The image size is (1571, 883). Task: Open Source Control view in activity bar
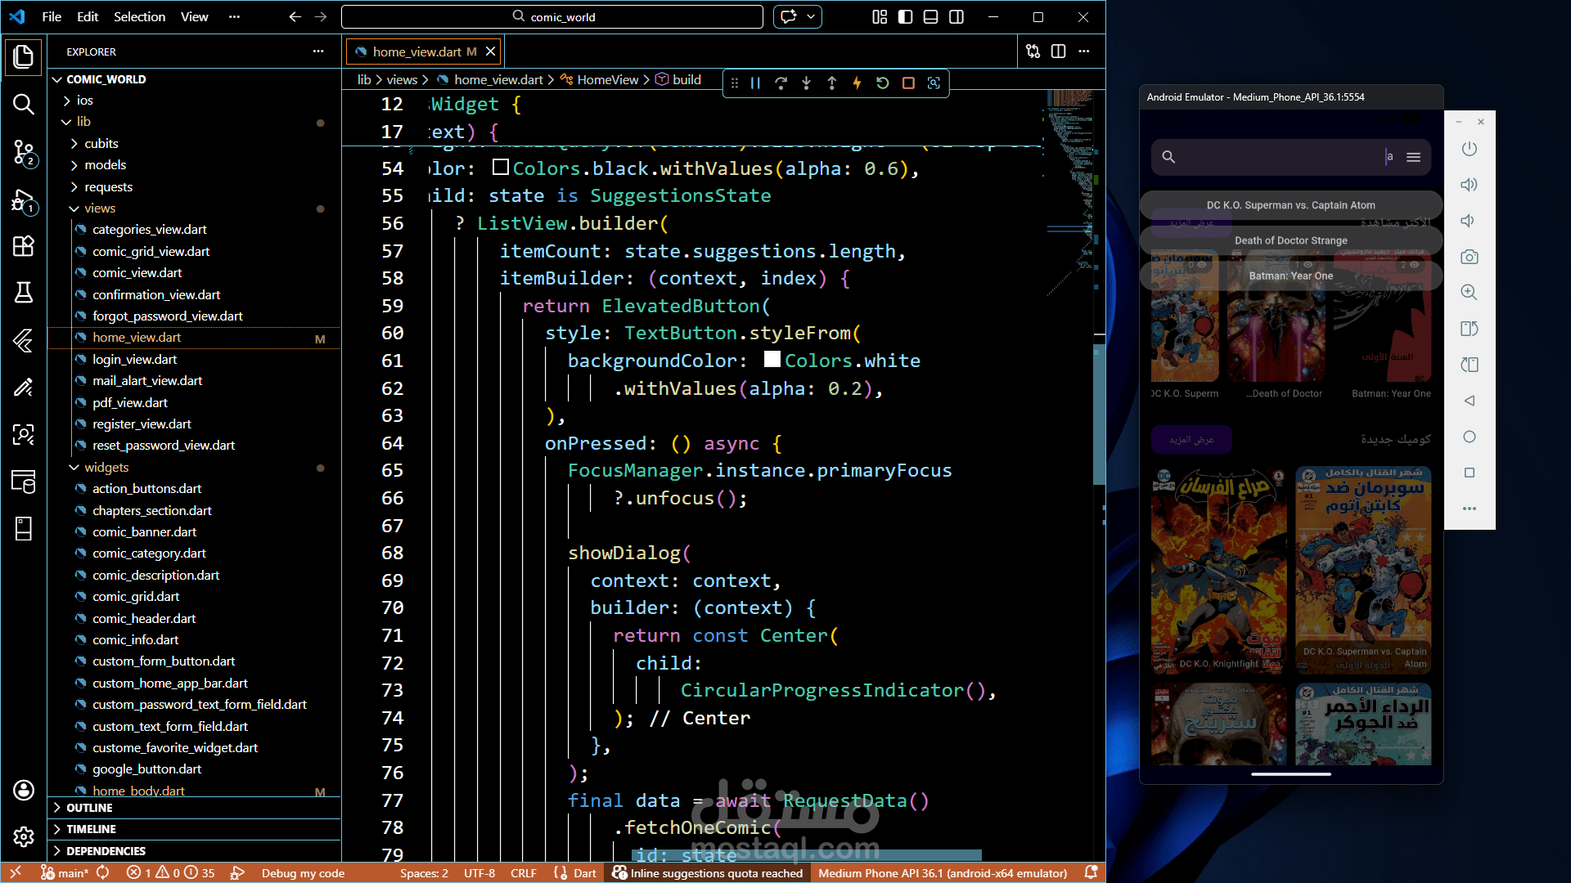pos(23,152)
